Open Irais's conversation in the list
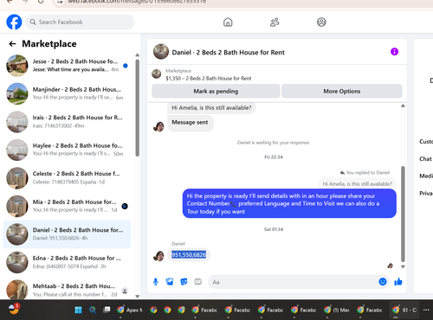Screen dimensions: 433x320 (x=67, y=122)
